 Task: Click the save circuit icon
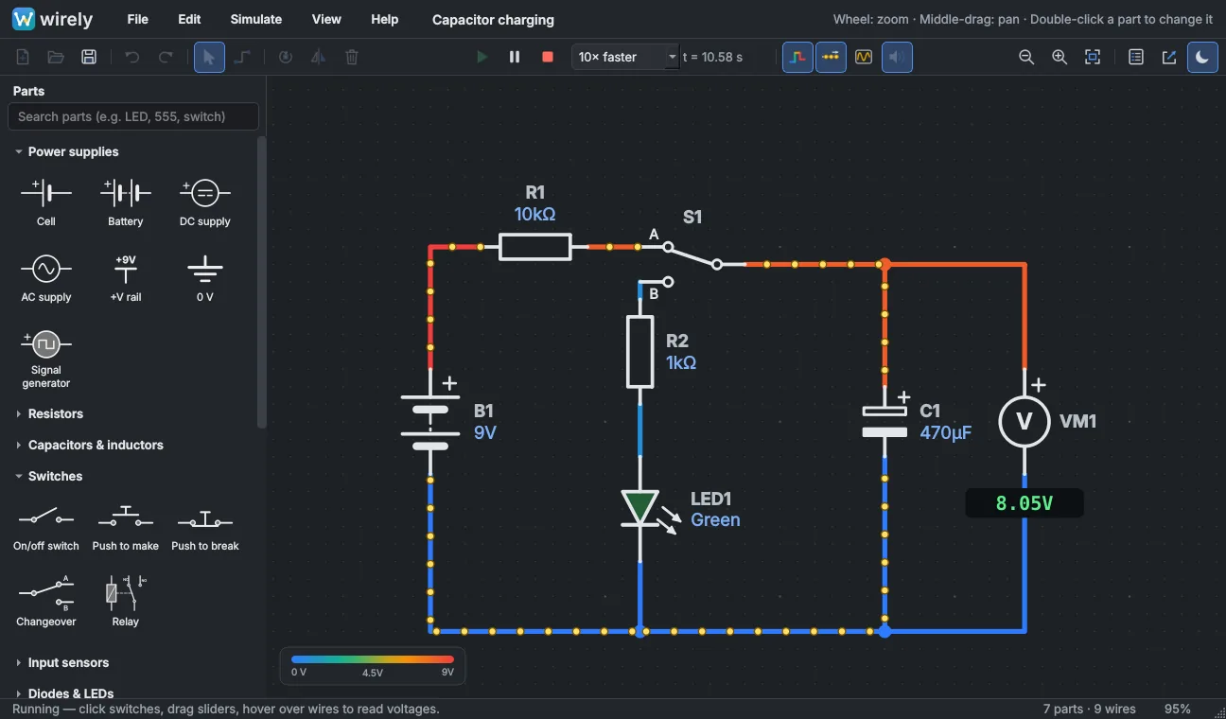coord(89,57)
